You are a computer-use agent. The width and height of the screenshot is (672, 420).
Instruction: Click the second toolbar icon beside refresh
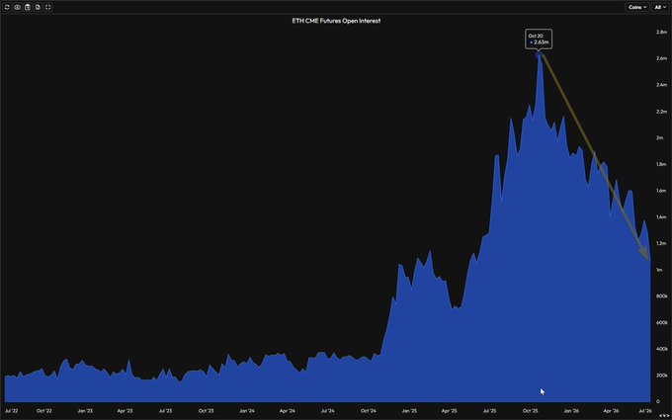[17, 7]
